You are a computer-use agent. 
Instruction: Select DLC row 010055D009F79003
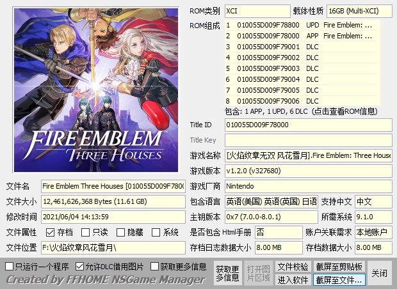click(301, 68)
